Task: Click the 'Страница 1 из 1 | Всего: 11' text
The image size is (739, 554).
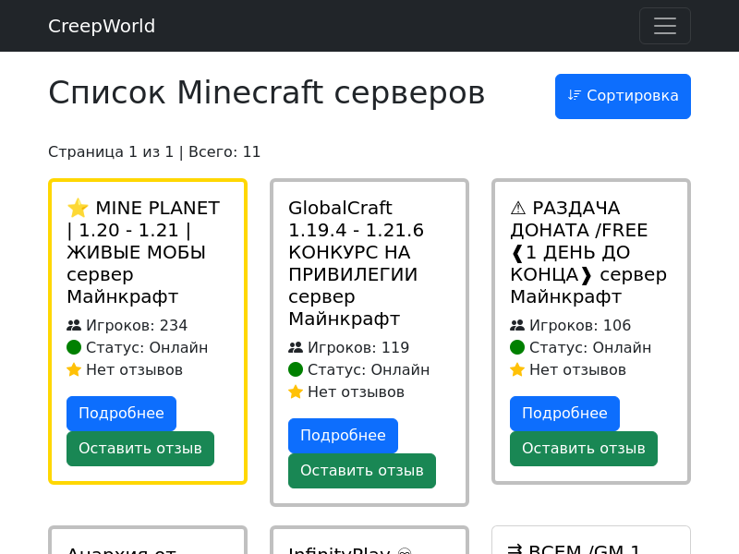Action: 154,151
